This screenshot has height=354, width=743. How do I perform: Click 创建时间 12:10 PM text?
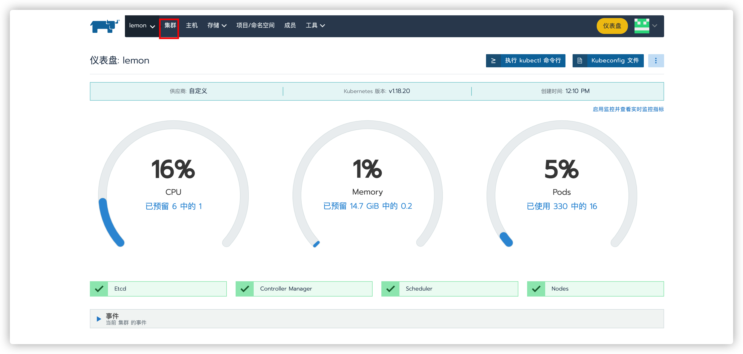[565, 91]
